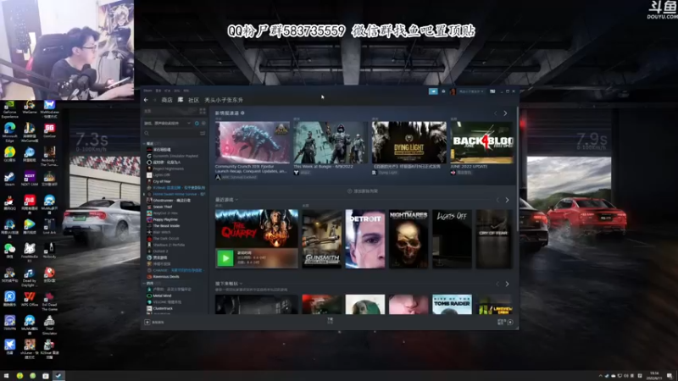
Task: Open the Steam menu in the title bar
Action: point(147,91)
